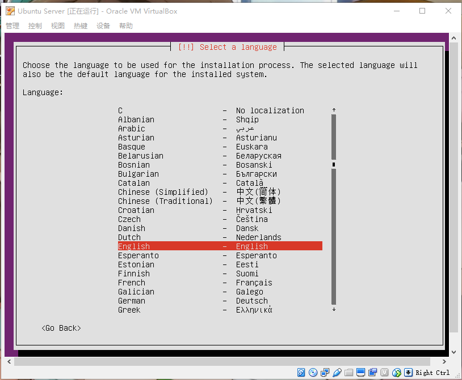Select Estonian in the language list
462x380 pixels.
[220, 264]
